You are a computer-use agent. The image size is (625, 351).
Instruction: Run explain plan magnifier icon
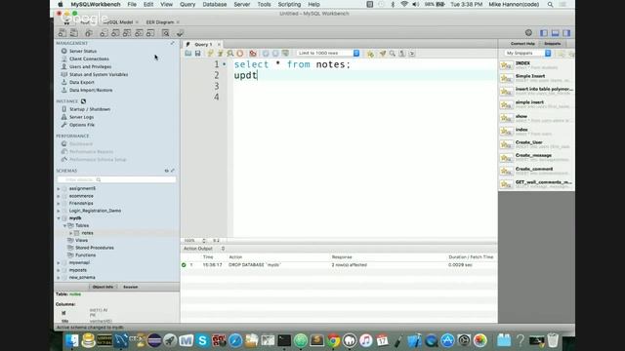point(230,54)
